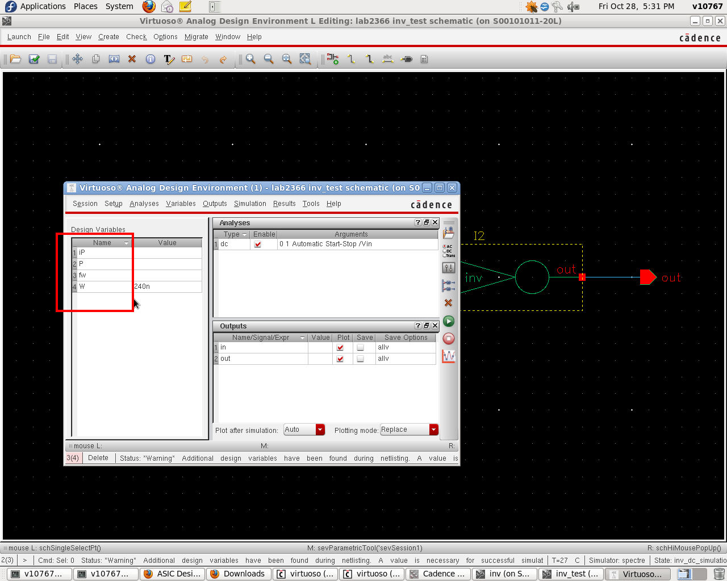This screenshot has width=727, height=581.
Task: Select the Create Wire (narrow) tool
Action: pyautogui.click(x=351, y=59)
